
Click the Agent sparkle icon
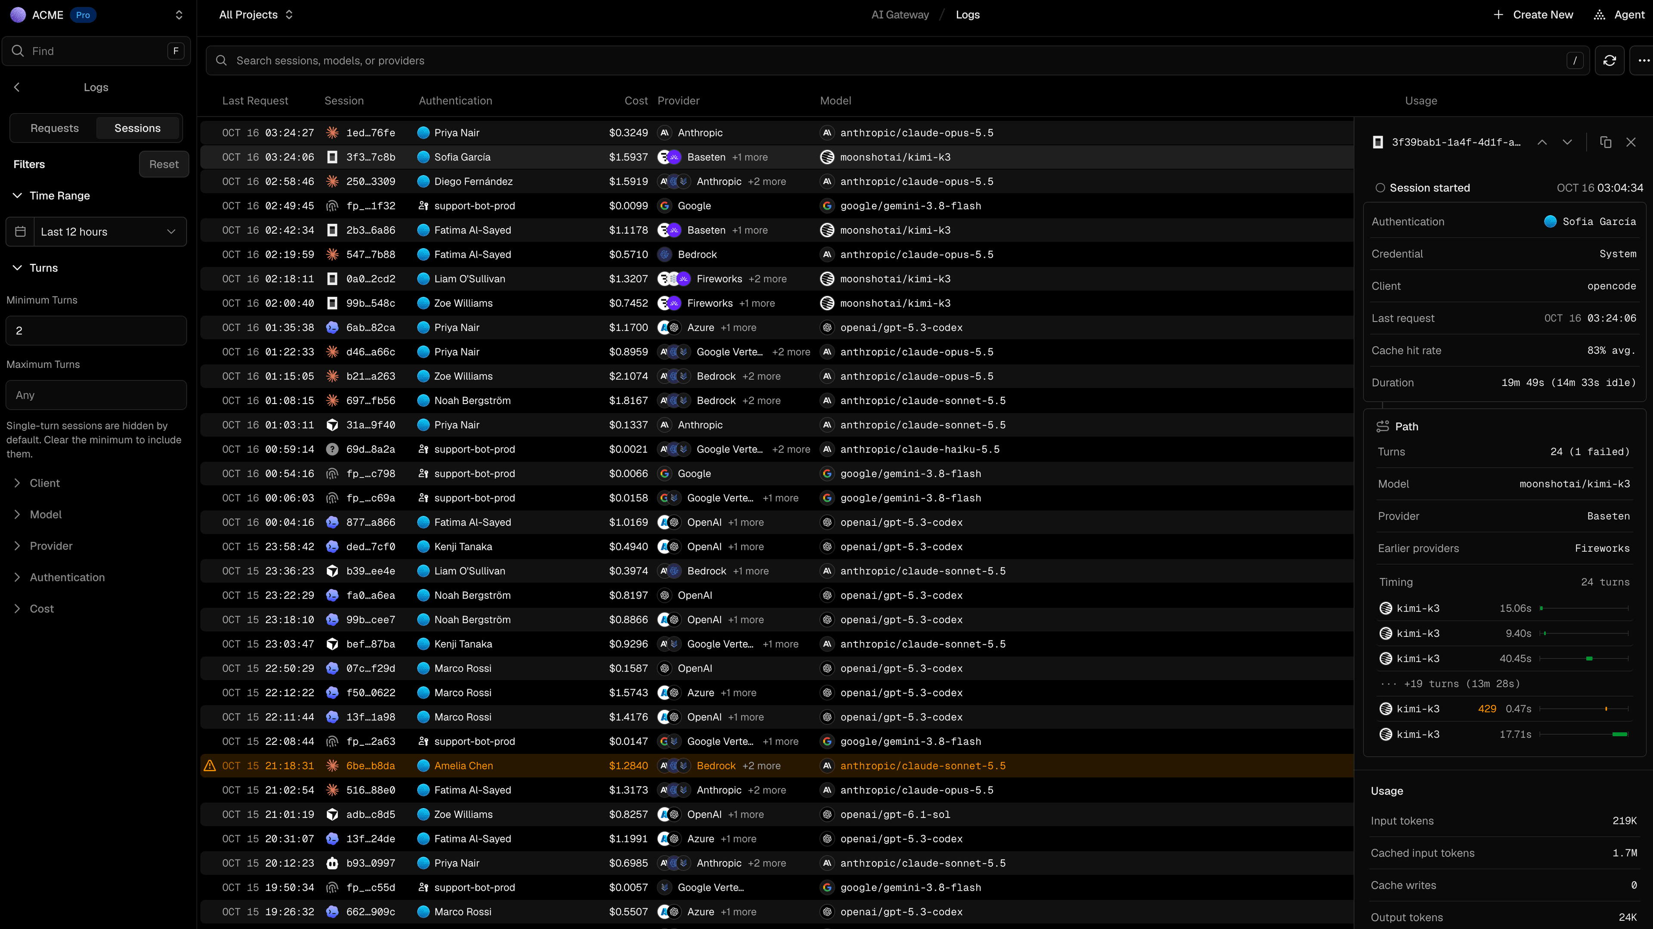[x=1599, y=15]
